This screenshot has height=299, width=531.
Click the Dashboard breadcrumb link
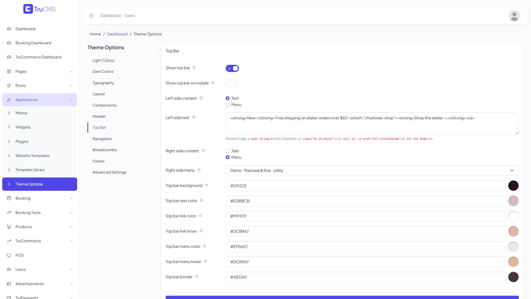tap(117, 34)
